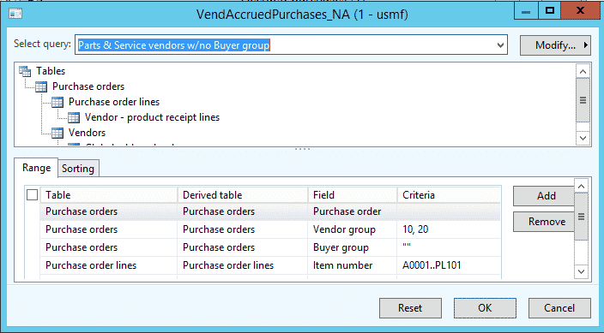Select the 'Item number' field cell
This screenshot has width=604, height=333.
point(353,265)
